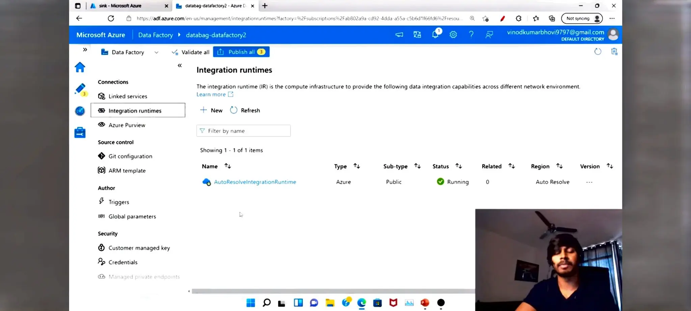Click the delete/discard all icon
This screenshot has width=691, height=311.
614,52
